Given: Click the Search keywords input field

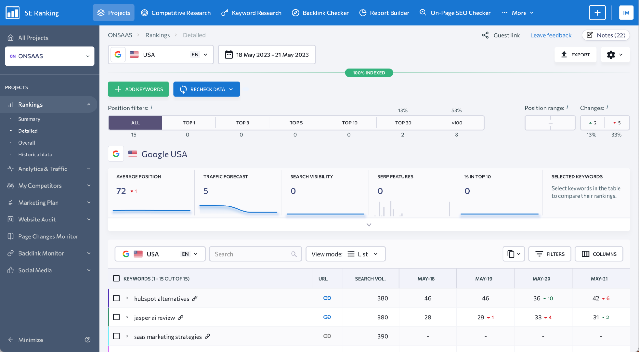Looking at the screenshot, I should click(253, 254).
